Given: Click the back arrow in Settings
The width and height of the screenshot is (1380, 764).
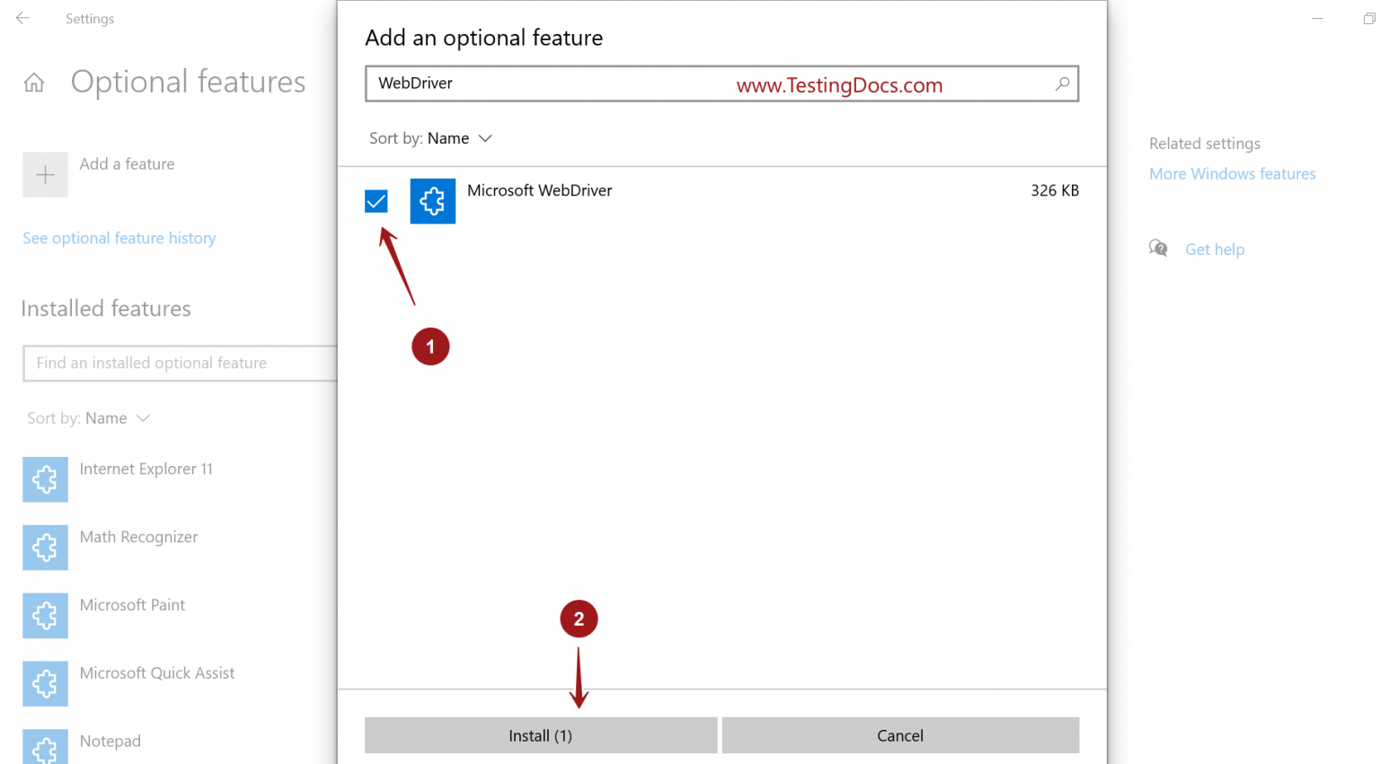Looking at the screenshot, I should pyautogui.click(x=22, y=18).
